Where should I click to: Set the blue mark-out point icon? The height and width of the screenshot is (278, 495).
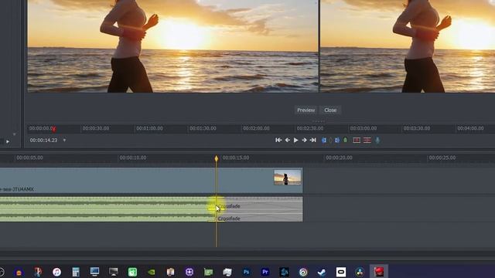337,140
